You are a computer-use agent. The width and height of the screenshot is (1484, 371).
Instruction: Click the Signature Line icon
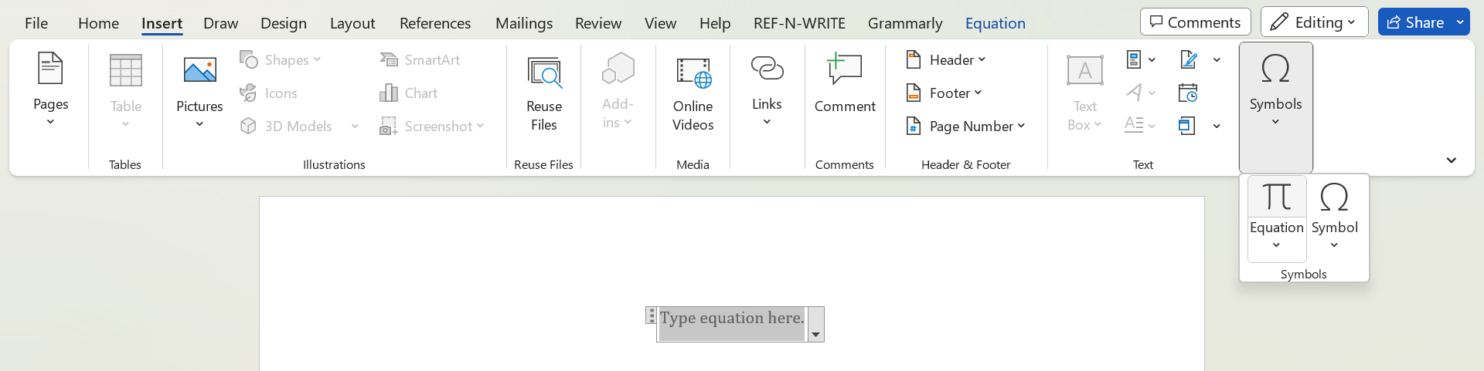point(1190,59)
